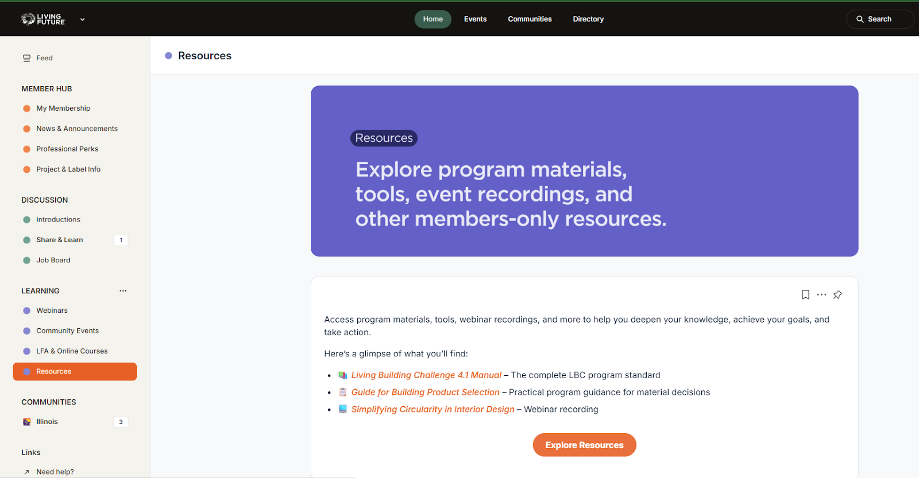919x478 pixels.
Task: Switch to the Directory tab
Action: coord(588,19)
